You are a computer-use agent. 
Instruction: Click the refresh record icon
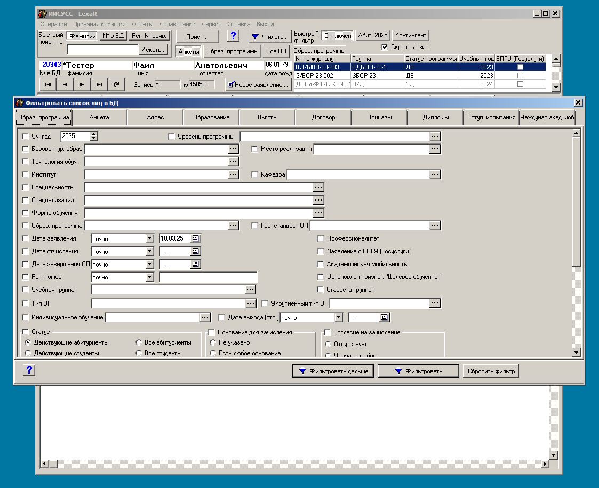coord(116,84)
